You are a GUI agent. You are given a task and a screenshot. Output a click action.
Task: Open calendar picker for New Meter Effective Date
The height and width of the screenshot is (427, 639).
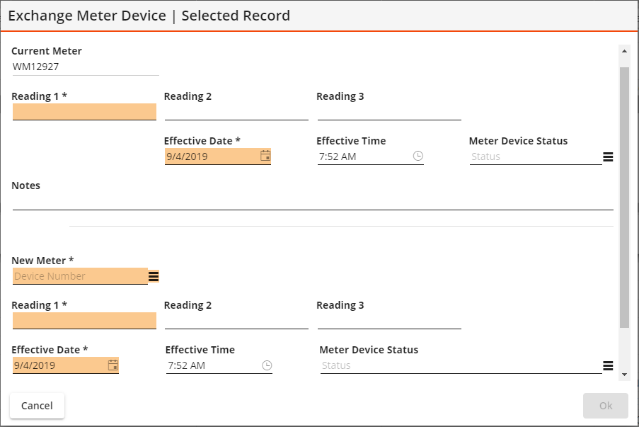coord(113,365)
